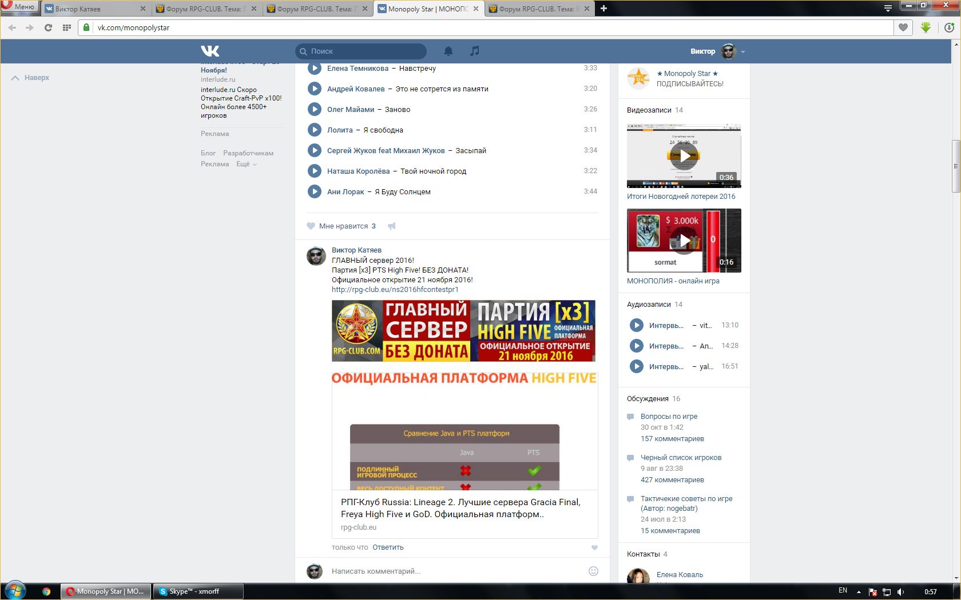The width and height of the screenshot is (961, 600).
Task: Open the Opera Меню button
Action: coord(19,7)
